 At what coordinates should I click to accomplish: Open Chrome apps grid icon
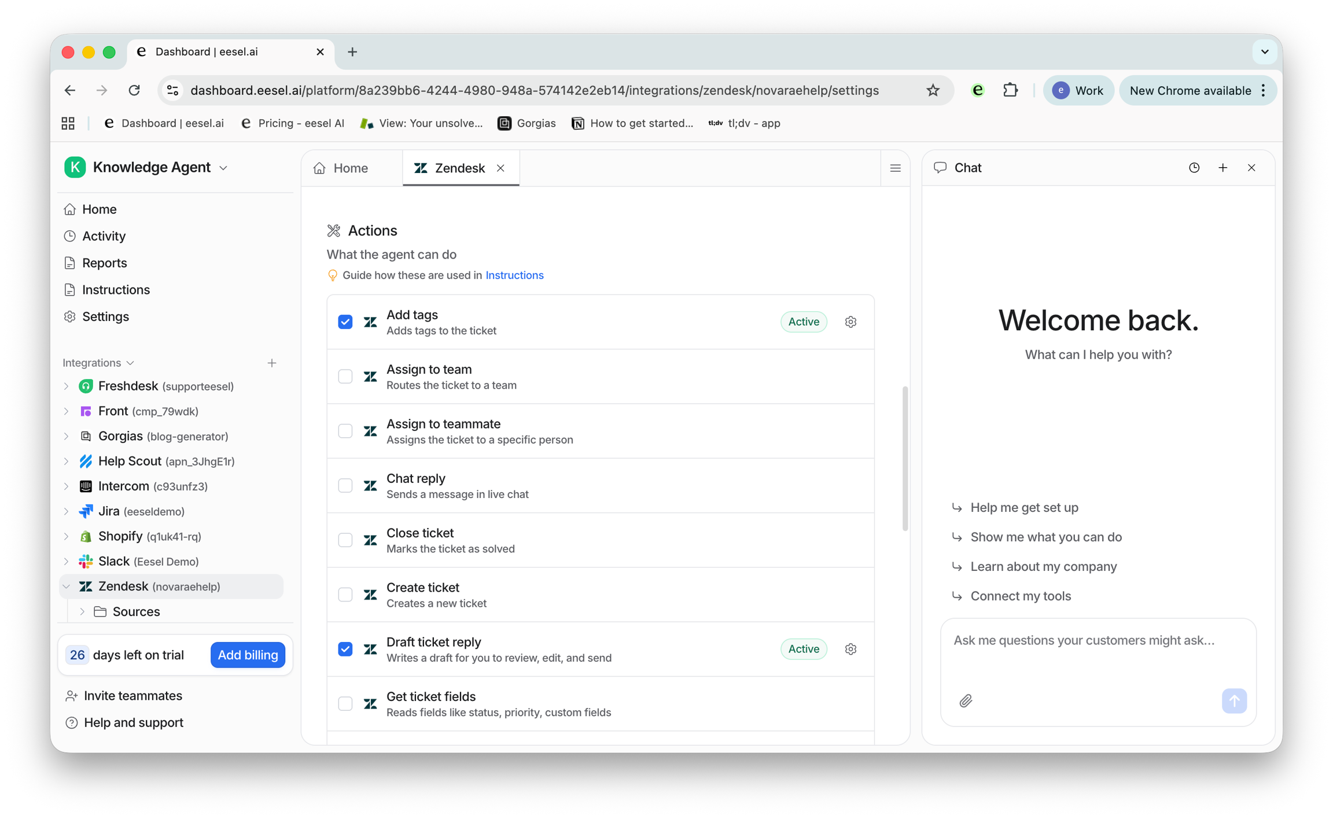click(x=68, y=123)
